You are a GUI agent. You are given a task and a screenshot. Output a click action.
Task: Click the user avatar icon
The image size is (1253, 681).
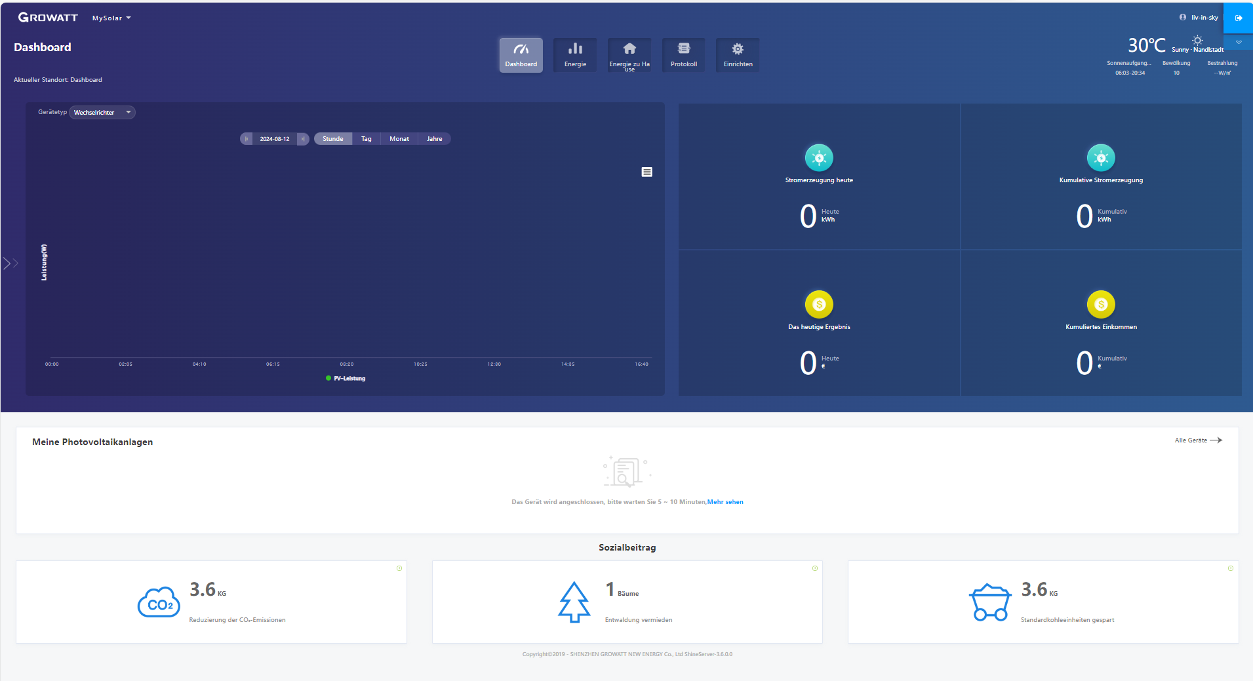(1183, 18)
